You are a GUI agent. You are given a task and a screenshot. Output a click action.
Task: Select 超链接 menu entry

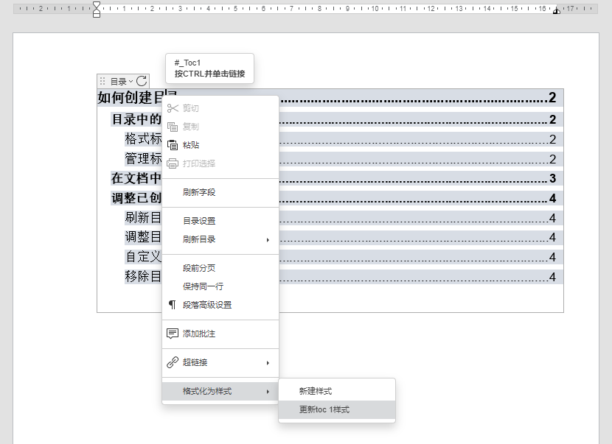220,362
